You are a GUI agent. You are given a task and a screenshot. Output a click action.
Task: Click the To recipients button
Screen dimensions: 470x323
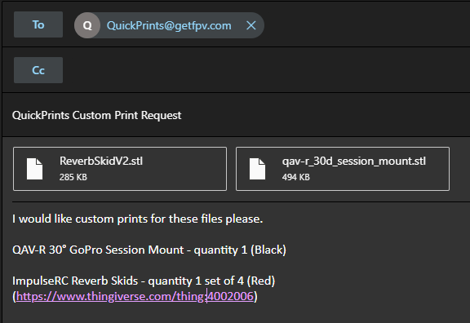[38, 24]
